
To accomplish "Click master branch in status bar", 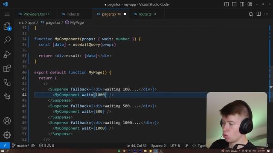I will (x=20, y=145).
